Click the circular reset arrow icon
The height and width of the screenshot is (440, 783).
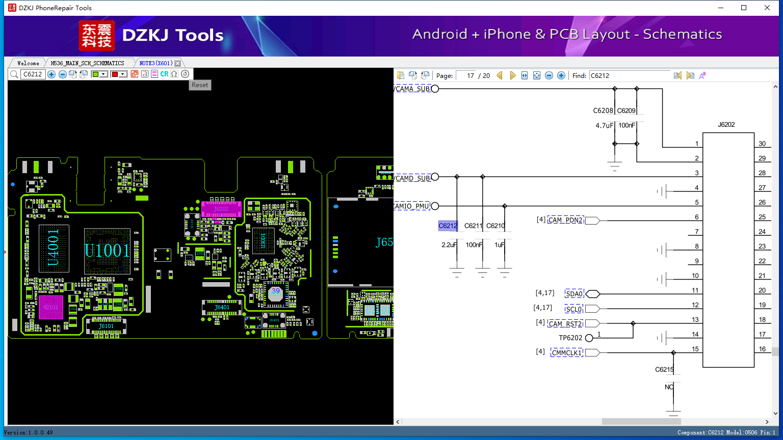point(185,74)
